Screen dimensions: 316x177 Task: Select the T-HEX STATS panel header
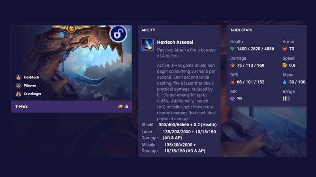click(x=241, y=30)
